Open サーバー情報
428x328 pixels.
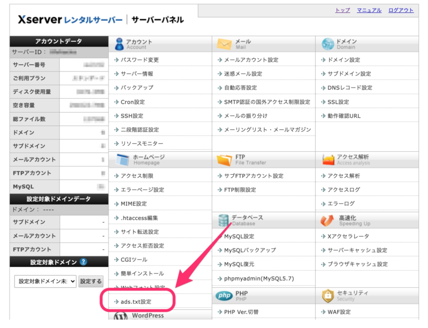(137, 74)
